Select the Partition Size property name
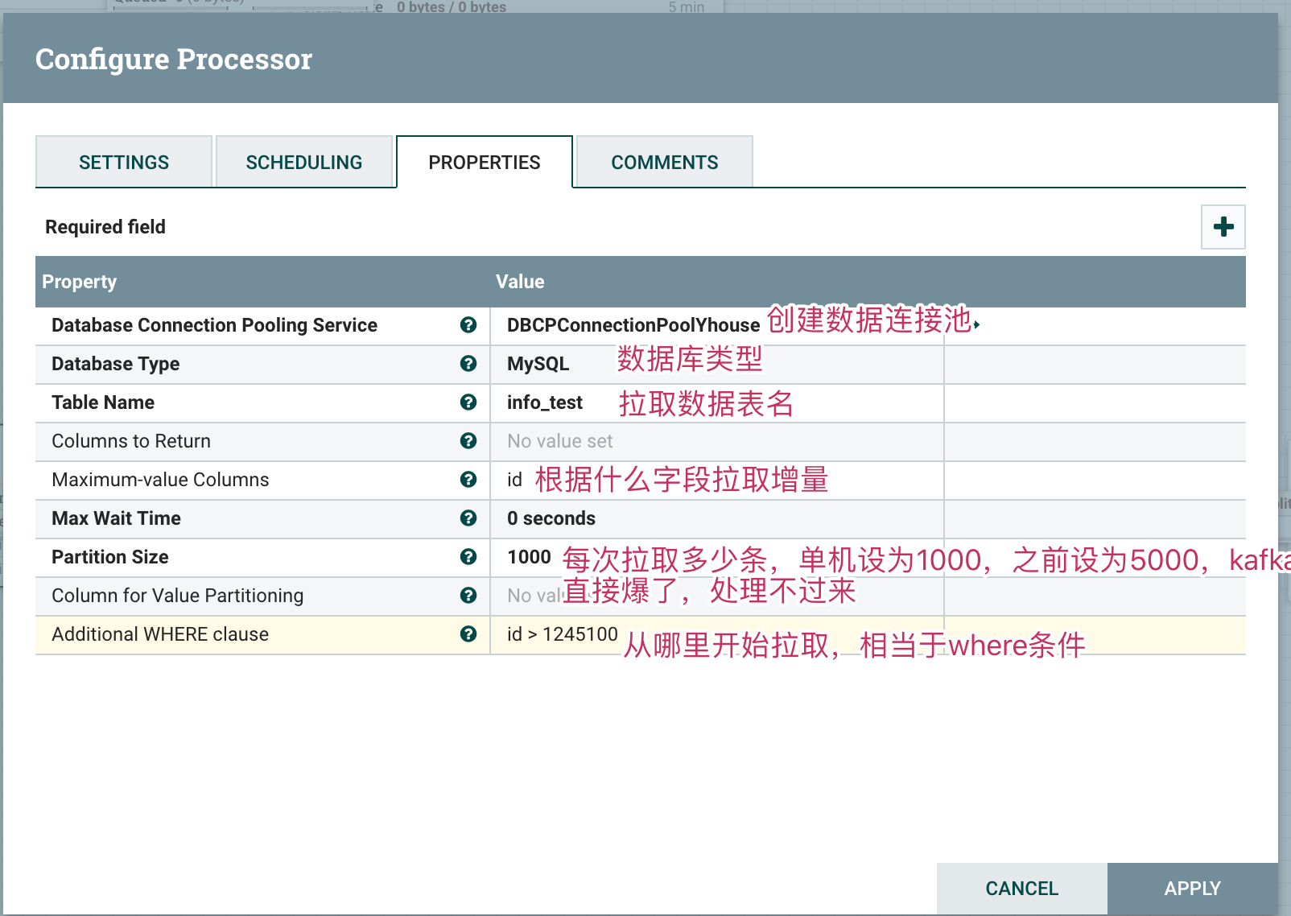1291x916 pixels. click(110, 557)
